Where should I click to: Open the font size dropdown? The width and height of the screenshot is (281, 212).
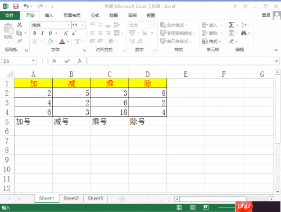pyautogui.click(x=83, y=25)
